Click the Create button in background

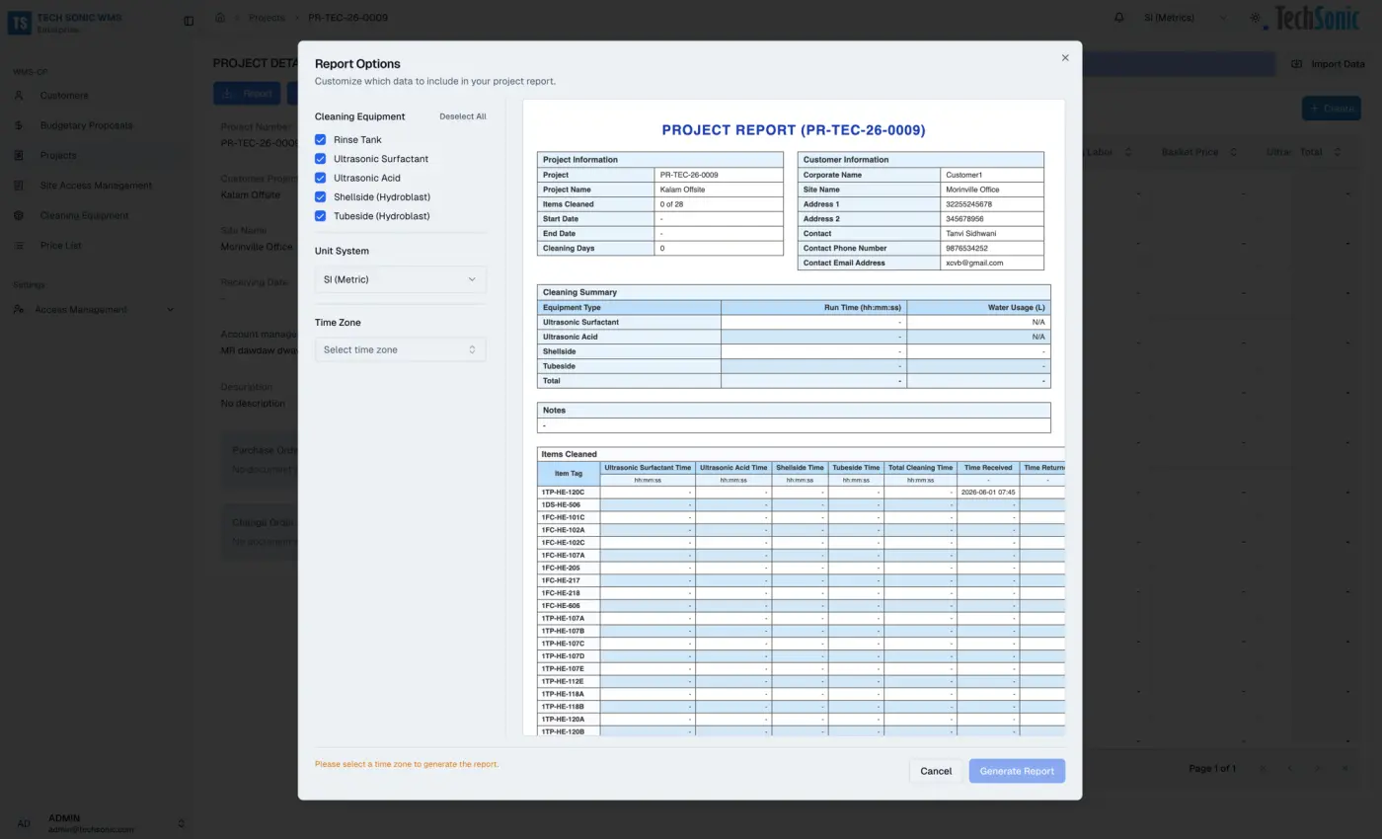point(1332,109)
